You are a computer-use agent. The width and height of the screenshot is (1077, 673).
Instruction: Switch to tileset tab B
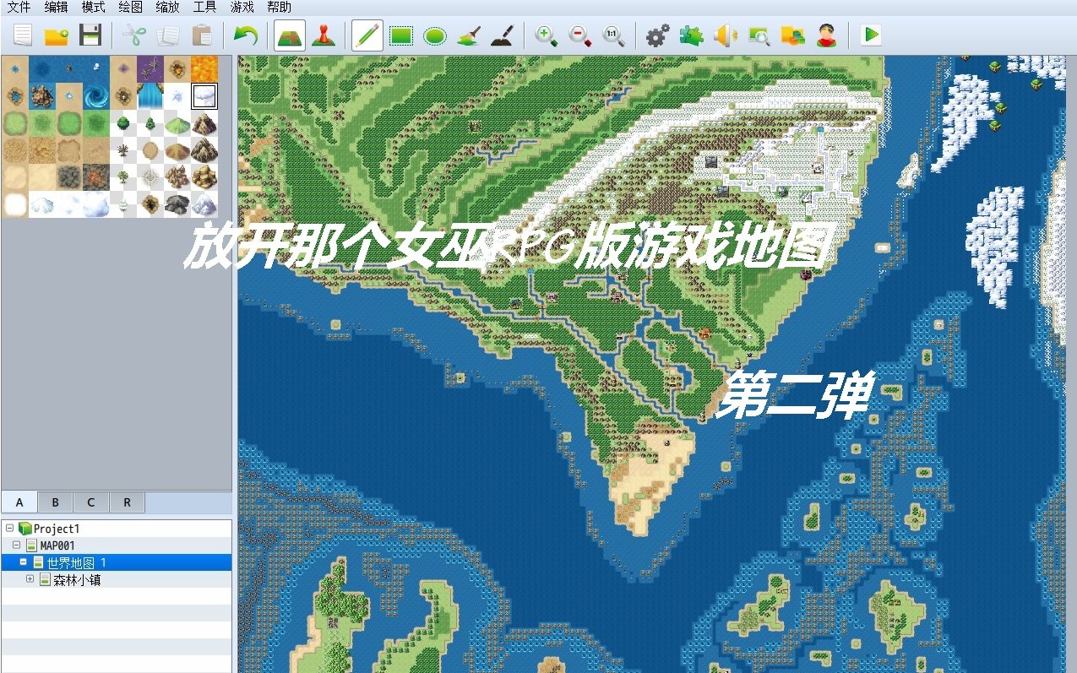click(55, 502)
